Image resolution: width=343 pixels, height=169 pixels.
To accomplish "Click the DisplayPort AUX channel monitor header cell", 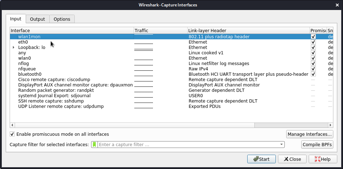I will pyautogui.click(x=224, y=85).
